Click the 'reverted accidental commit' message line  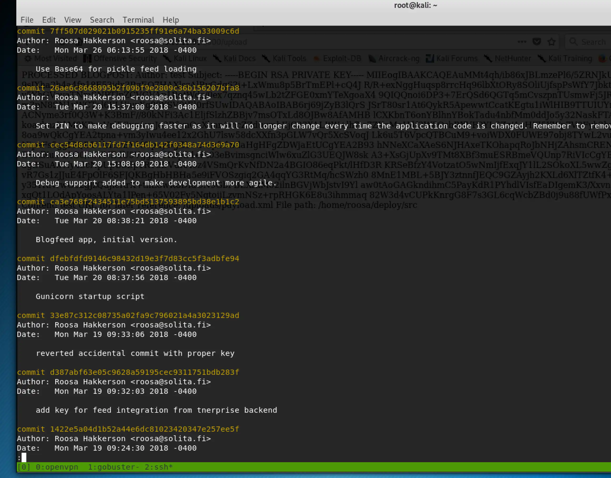[135, 353]
